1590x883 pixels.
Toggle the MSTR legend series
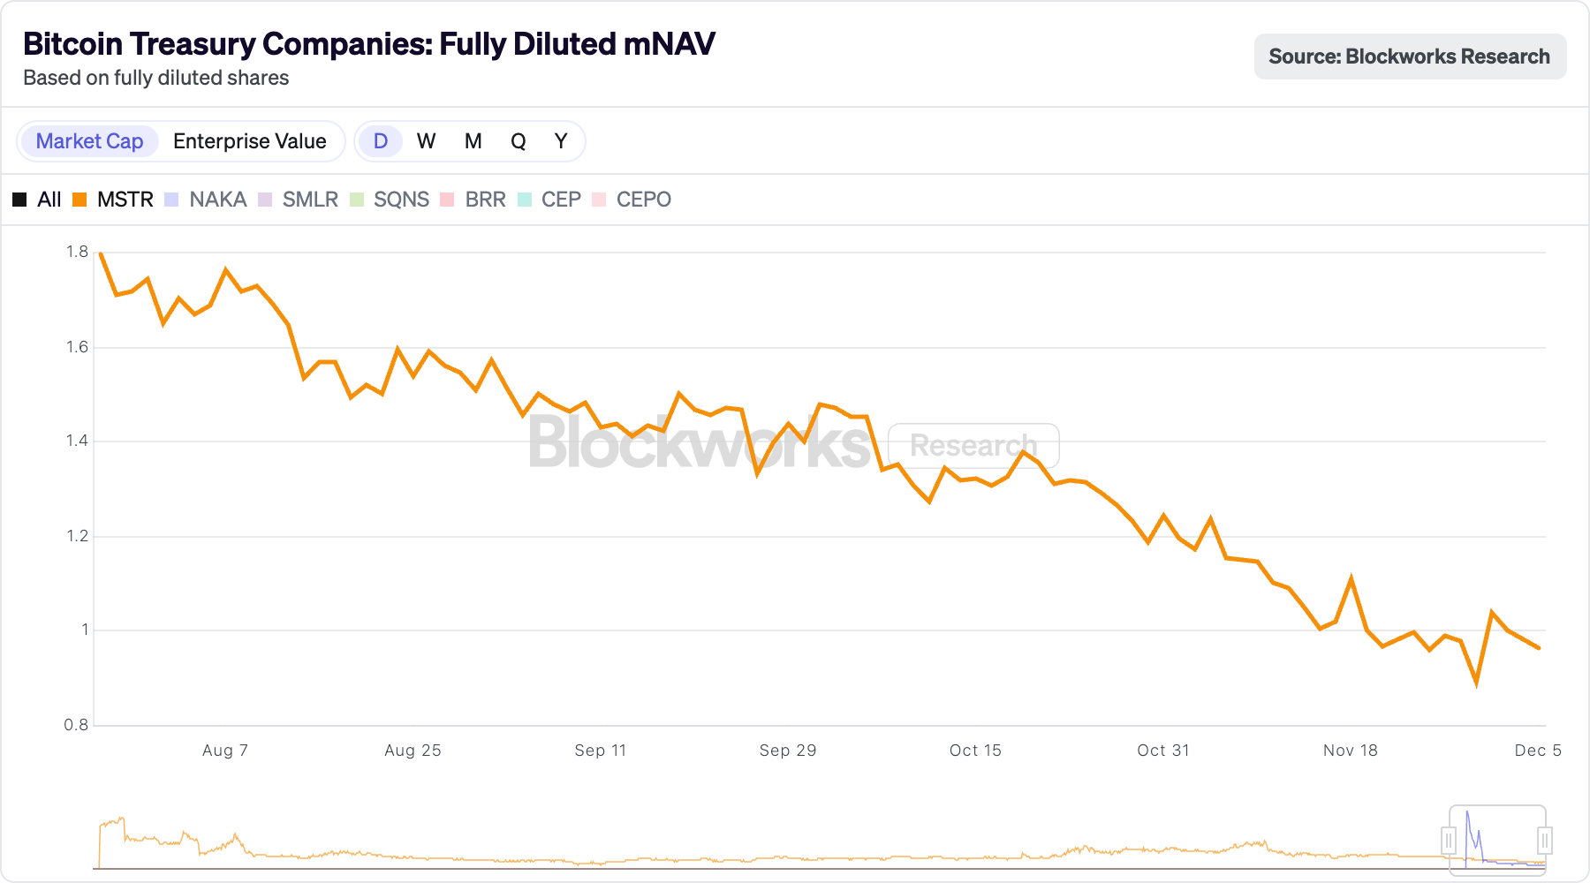113,200
